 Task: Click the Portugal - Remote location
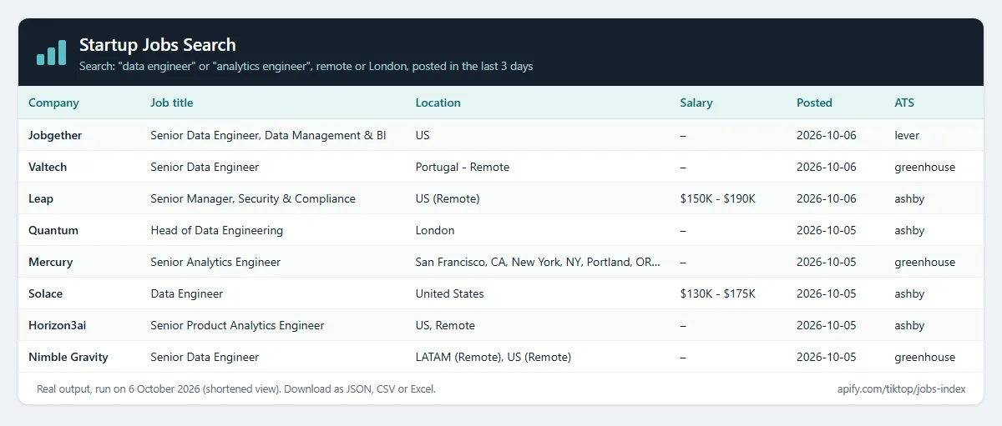pos(462,167)
